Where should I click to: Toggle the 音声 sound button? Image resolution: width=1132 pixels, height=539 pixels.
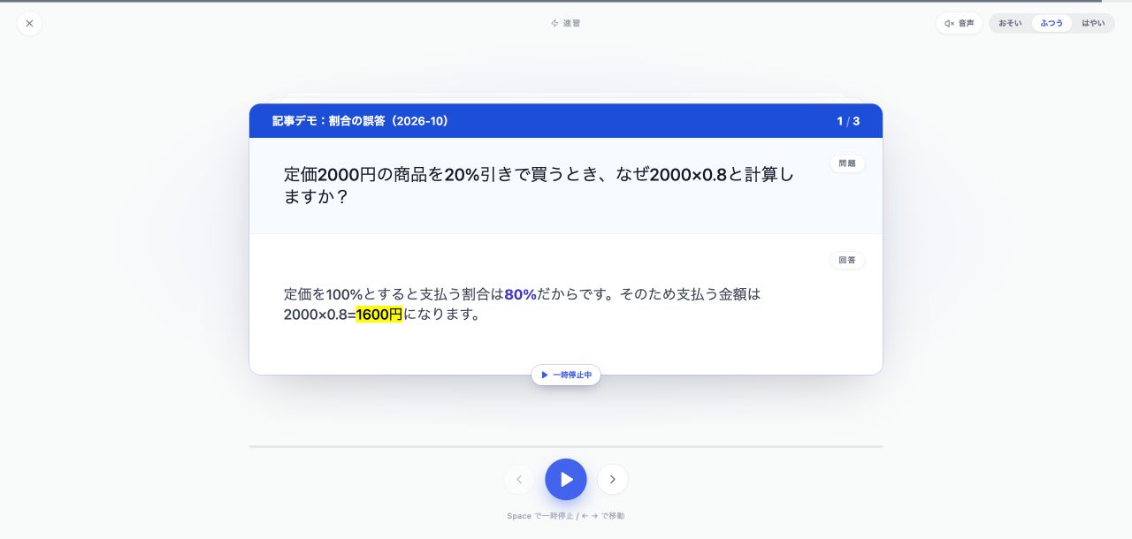(959, 23)
